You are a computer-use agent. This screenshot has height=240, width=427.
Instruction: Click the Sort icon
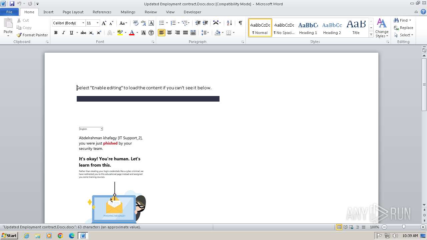click(x=229, y=23)
